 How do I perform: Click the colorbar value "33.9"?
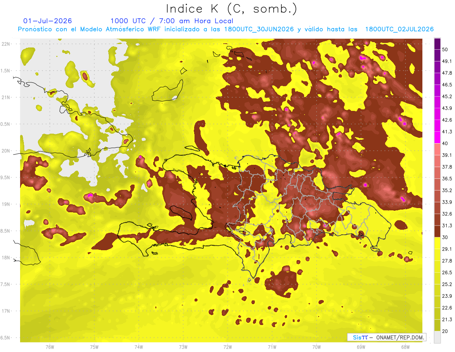(447, 202)
